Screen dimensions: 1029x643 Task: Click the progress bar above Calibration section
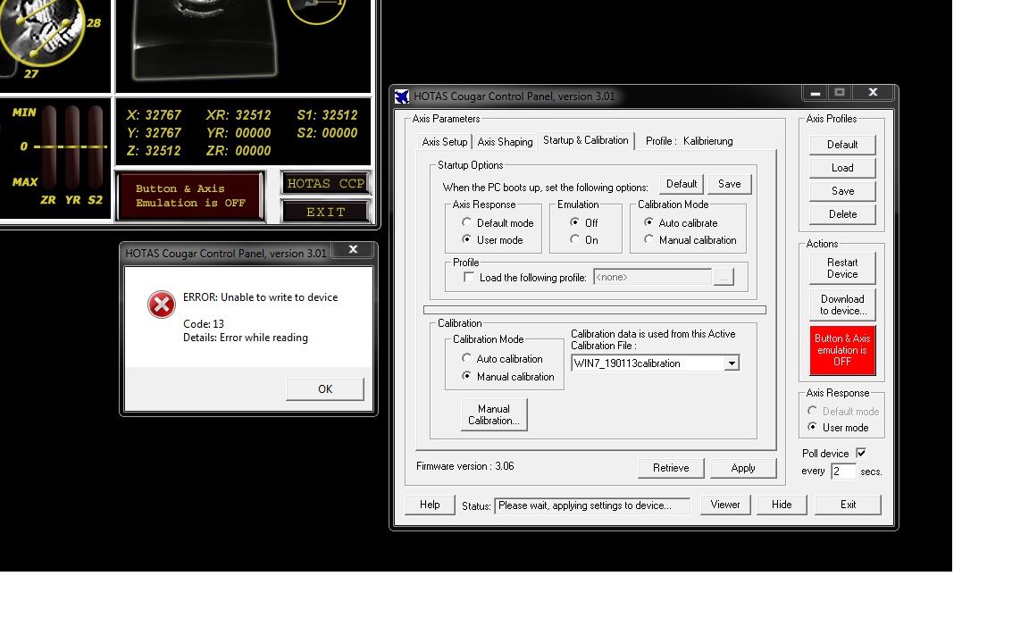[x=595, y=310]
